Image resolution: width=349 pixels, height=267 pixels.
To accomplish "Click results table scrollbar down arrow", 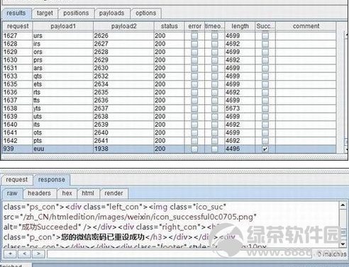I will coord(347,149).
